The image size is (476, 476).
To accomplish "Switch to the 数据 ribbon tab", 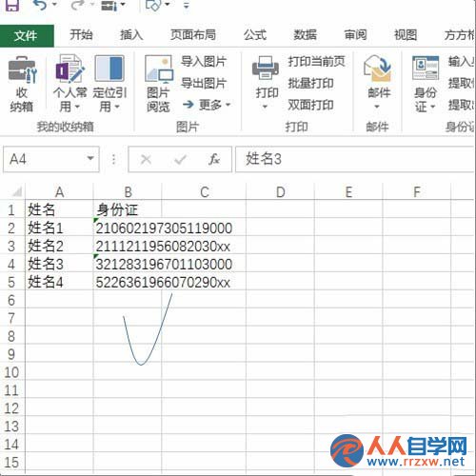I will coord(305,35).
